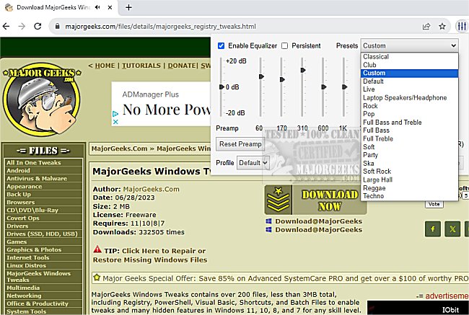Select the Rock preset
Image resolution: width=469 pixels, height=315 pixels.
tap(410, 106)
